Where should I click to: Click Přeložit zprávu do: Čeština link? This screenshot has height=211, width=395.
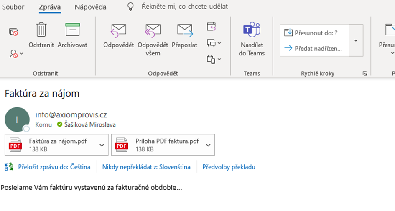click(54, 167)
